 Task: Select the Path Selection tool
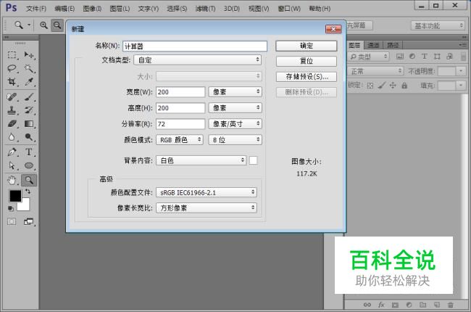pyautogui.click(x=12, y=165)
